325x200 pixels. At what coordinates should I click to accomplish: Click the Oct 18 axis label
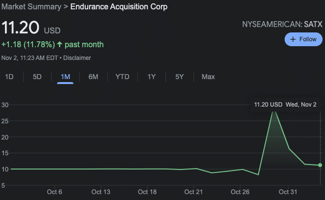pyautogui.click(x=147, y=192)
